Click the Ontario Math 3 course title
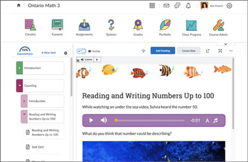248x162 pixels. (44, 6)
